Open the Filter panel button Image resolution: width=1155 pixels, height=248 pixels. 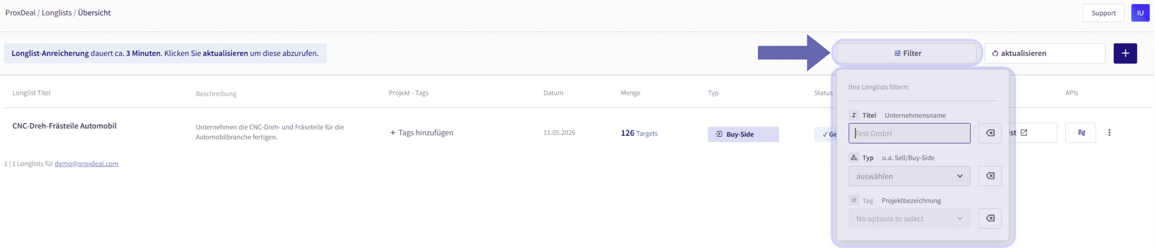(906, 54)
